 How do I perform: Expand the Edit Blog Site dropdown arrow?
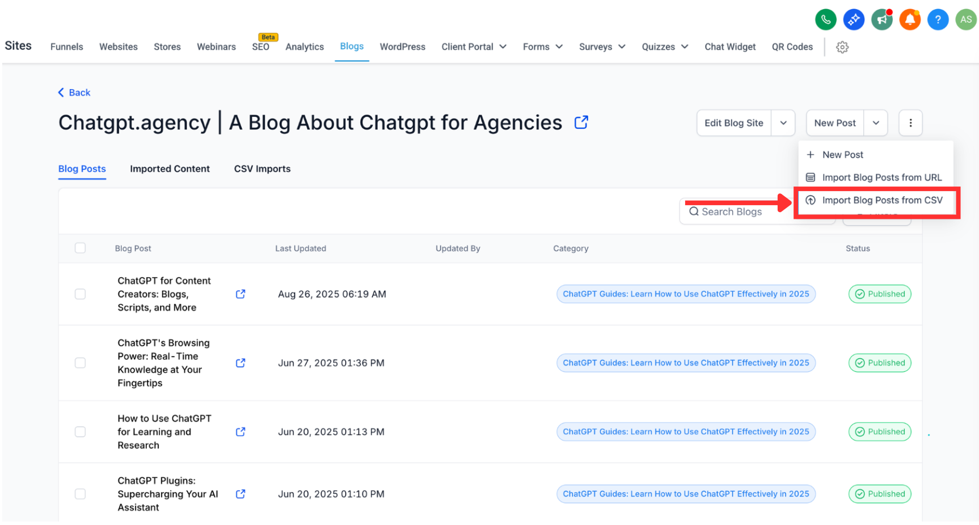point(783,123)
